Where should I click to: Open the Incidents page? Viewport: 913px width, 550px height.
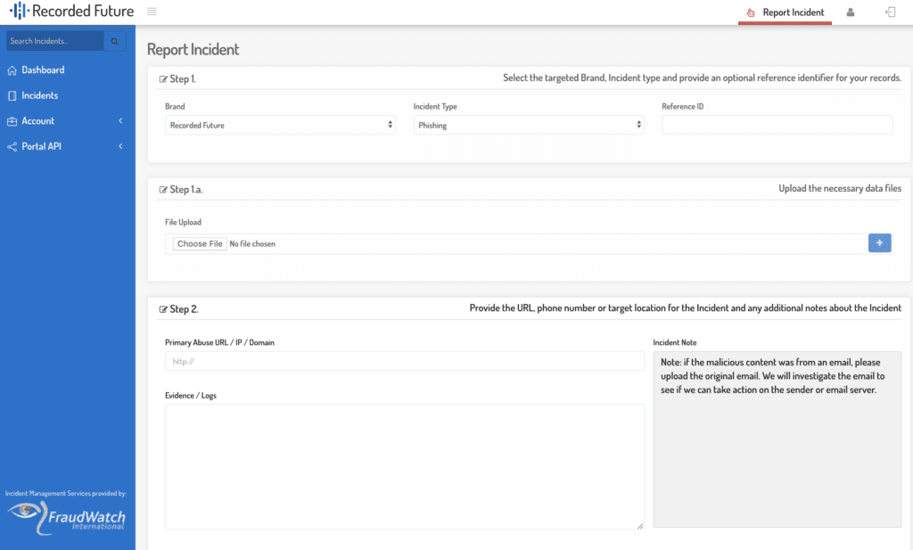(x=39, y=95)
